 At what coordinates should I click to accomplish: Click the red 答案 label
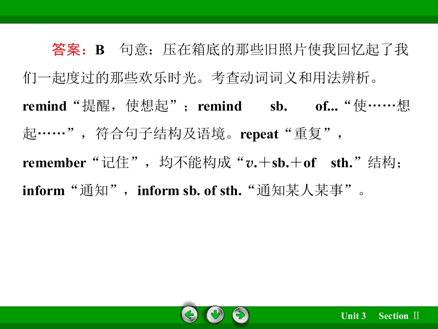[66, 49]
